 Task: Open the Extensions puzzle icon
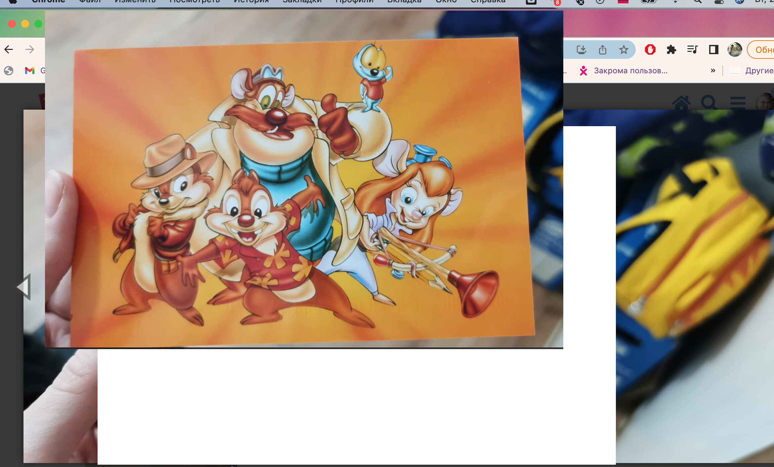click(x=671, y=50)
